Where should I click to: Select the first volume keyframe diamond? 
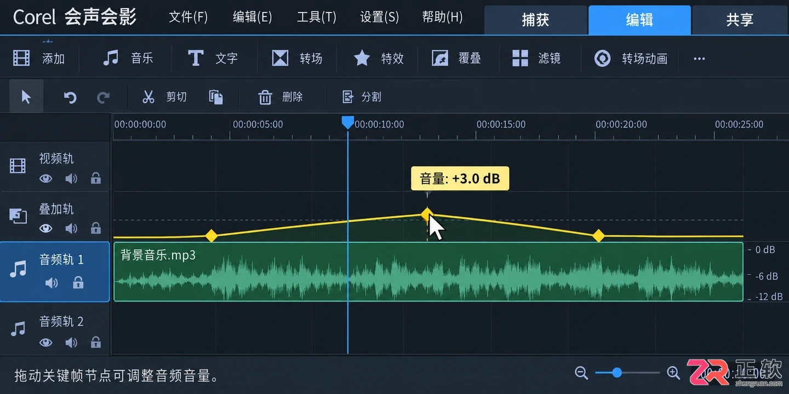(x=211, y=236)
